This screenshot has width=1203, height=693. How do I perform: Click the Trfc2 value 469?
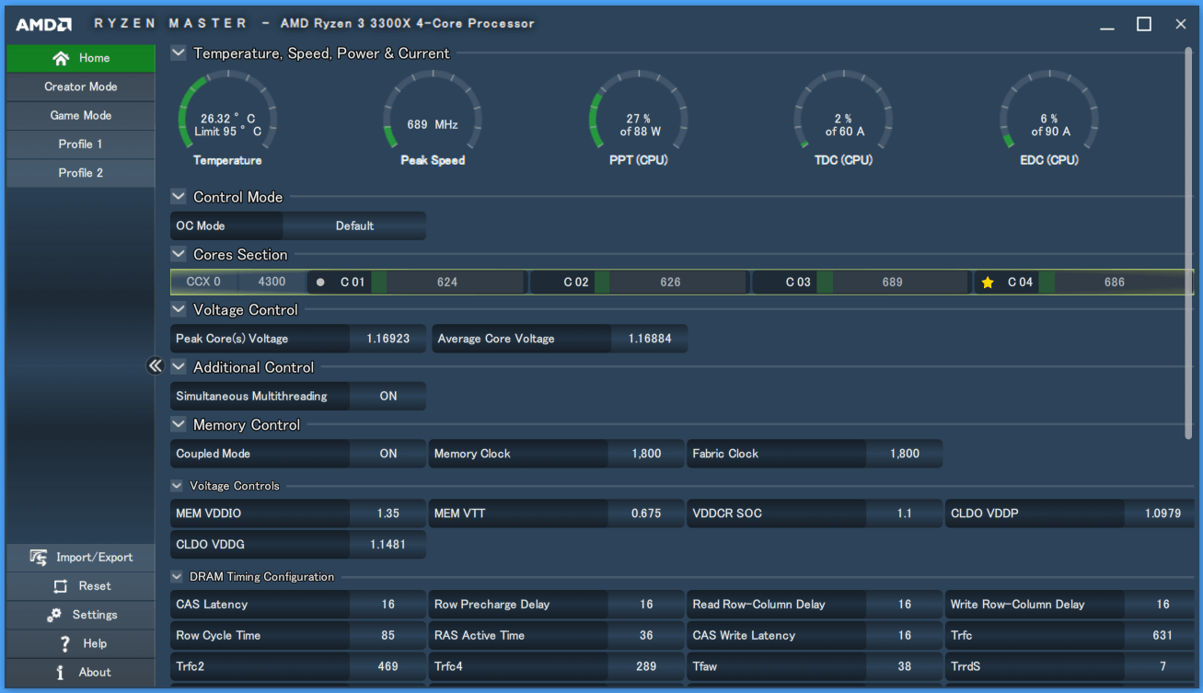pyautogui.click(x=388, y=665)
